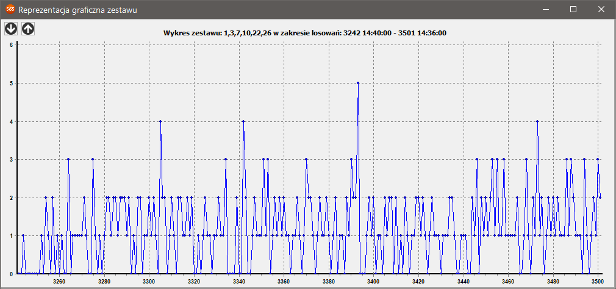Click y-axis label 0

[12, 274]
